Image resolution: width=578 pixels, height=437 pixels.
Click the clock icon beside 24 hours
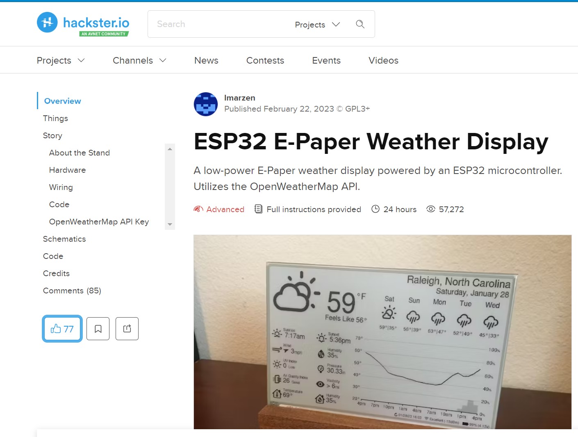click(375, 209)
